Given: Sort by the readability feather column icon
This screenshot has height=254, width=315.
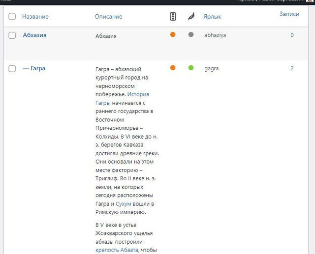Looking at the screenshot, I should 191,16.
